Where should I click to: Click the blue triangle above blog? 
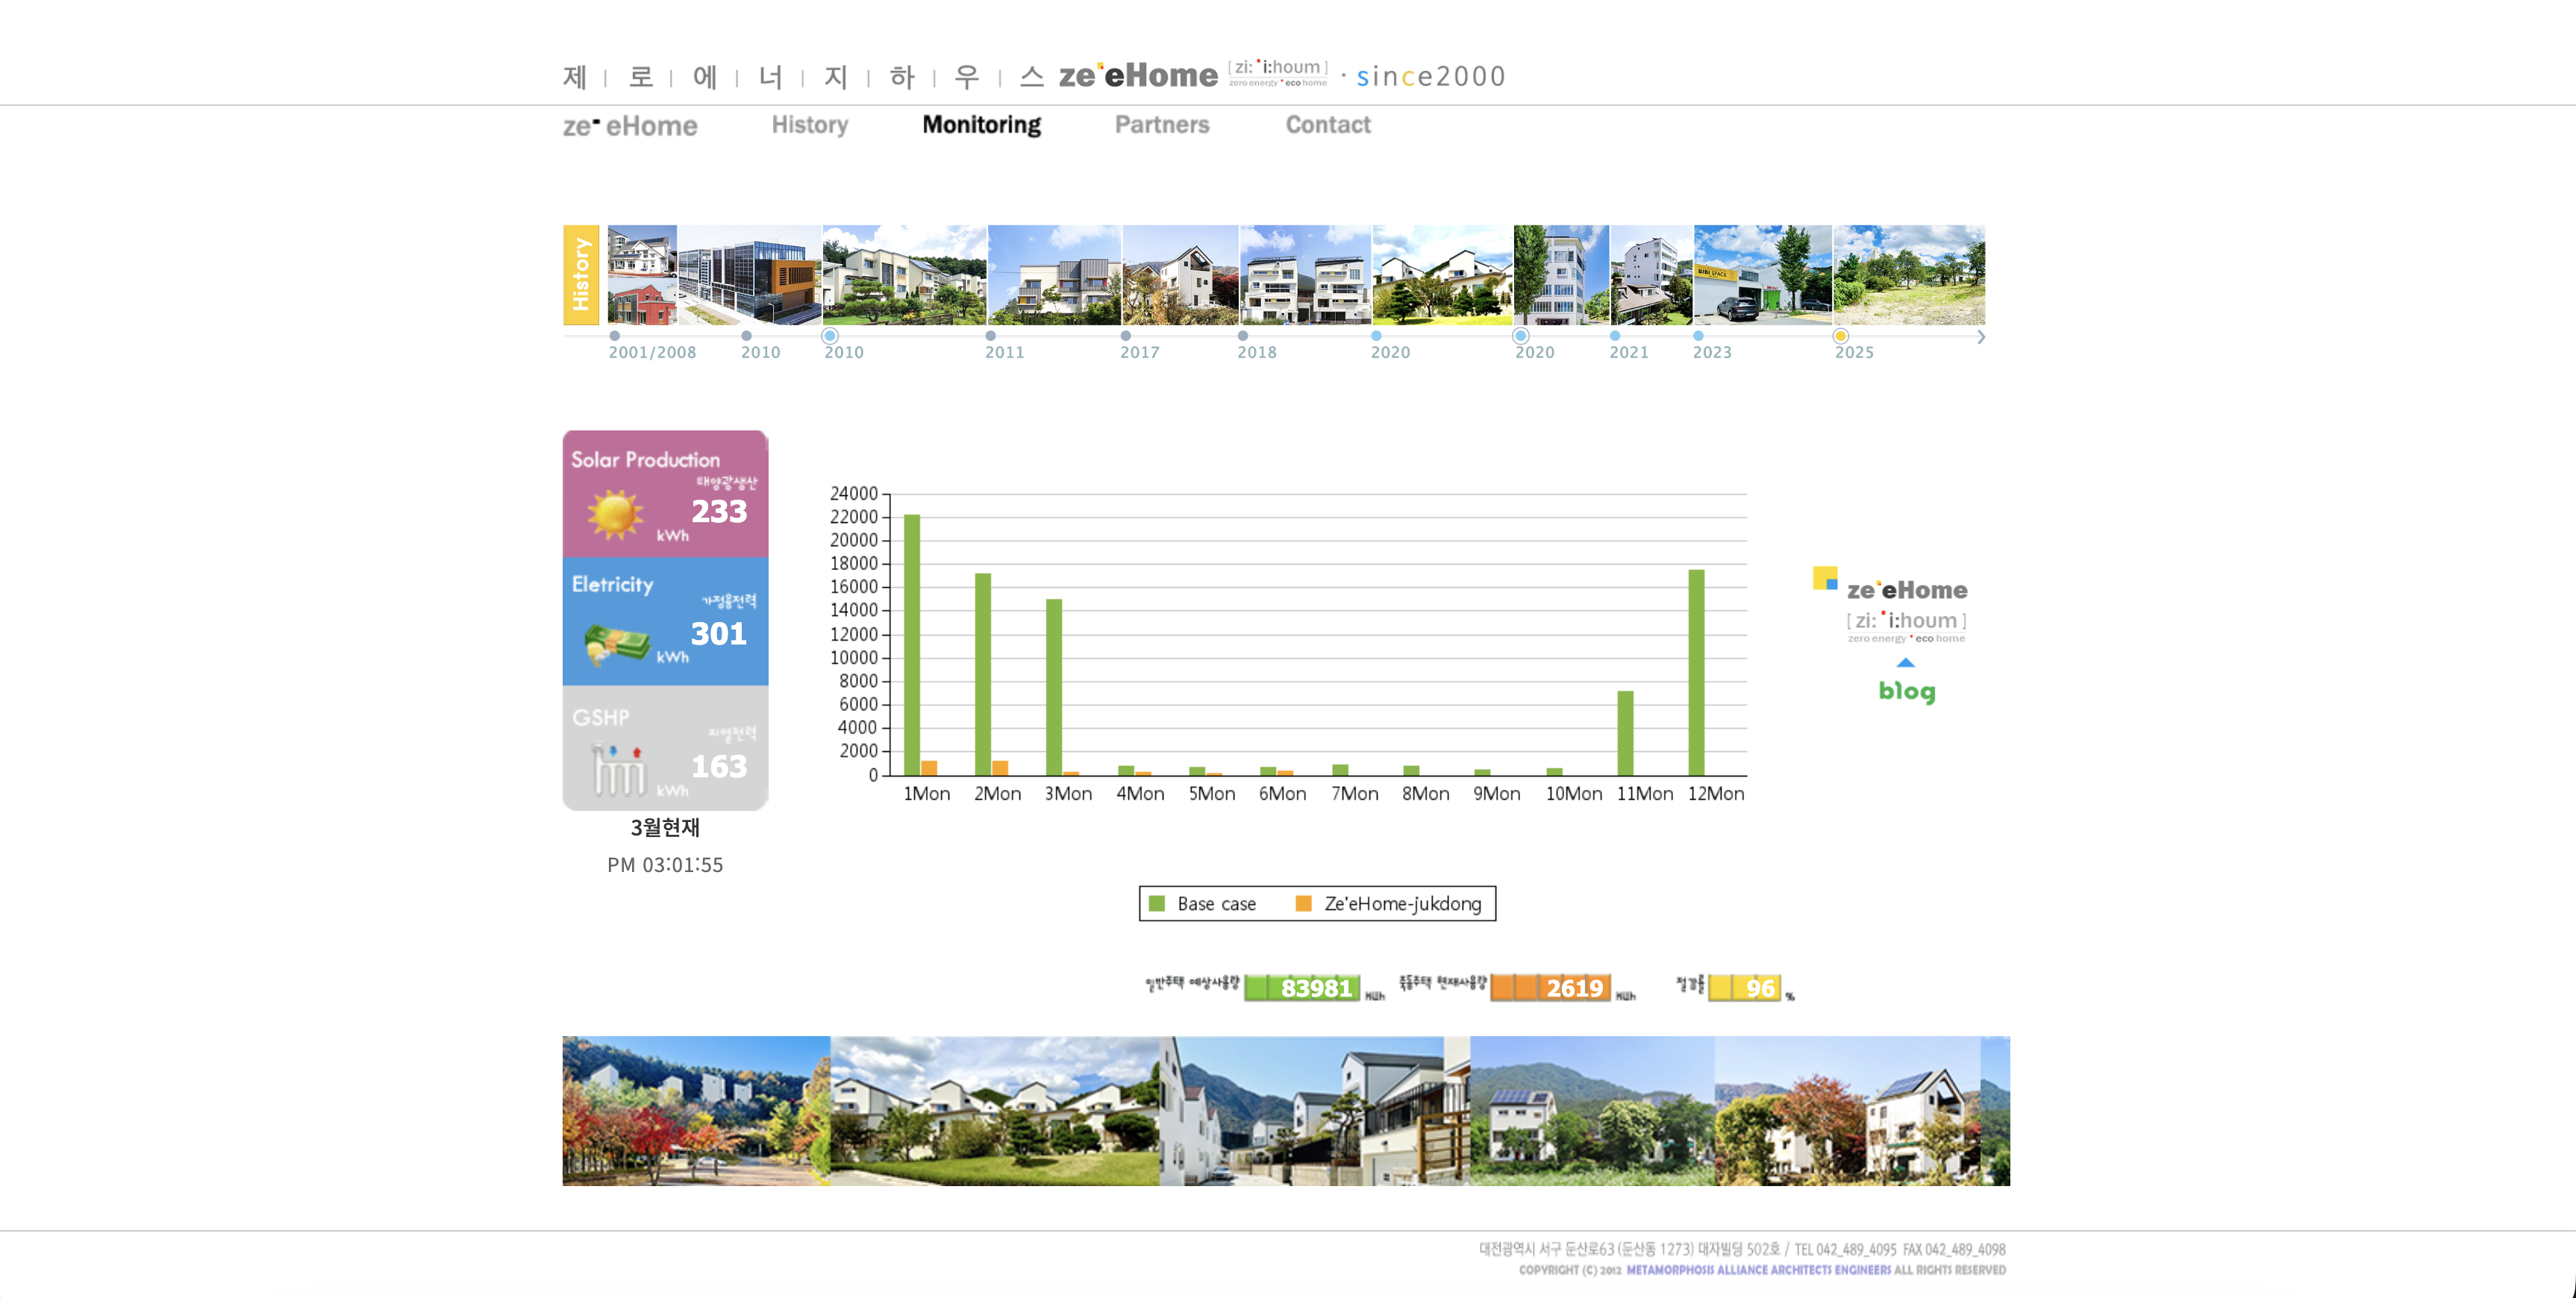click(x=1905, y=663)
